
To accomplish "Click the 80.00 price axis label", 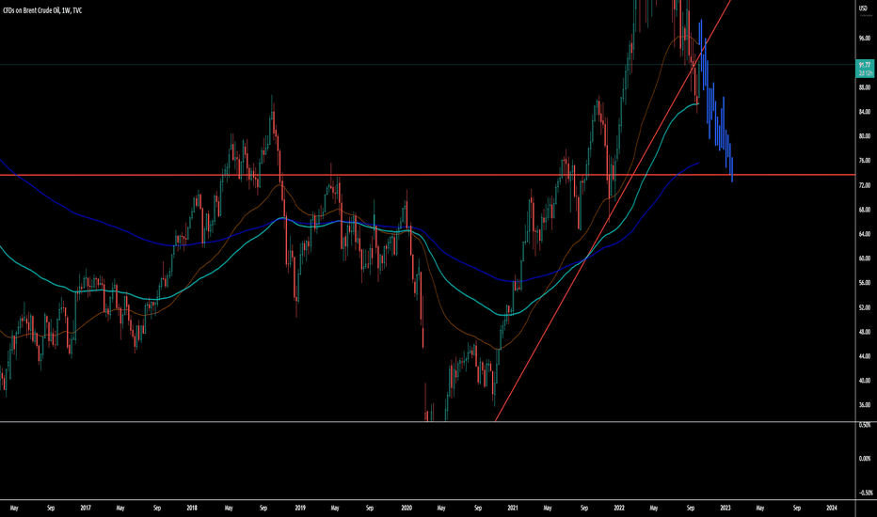I will [x=865, y=135].
